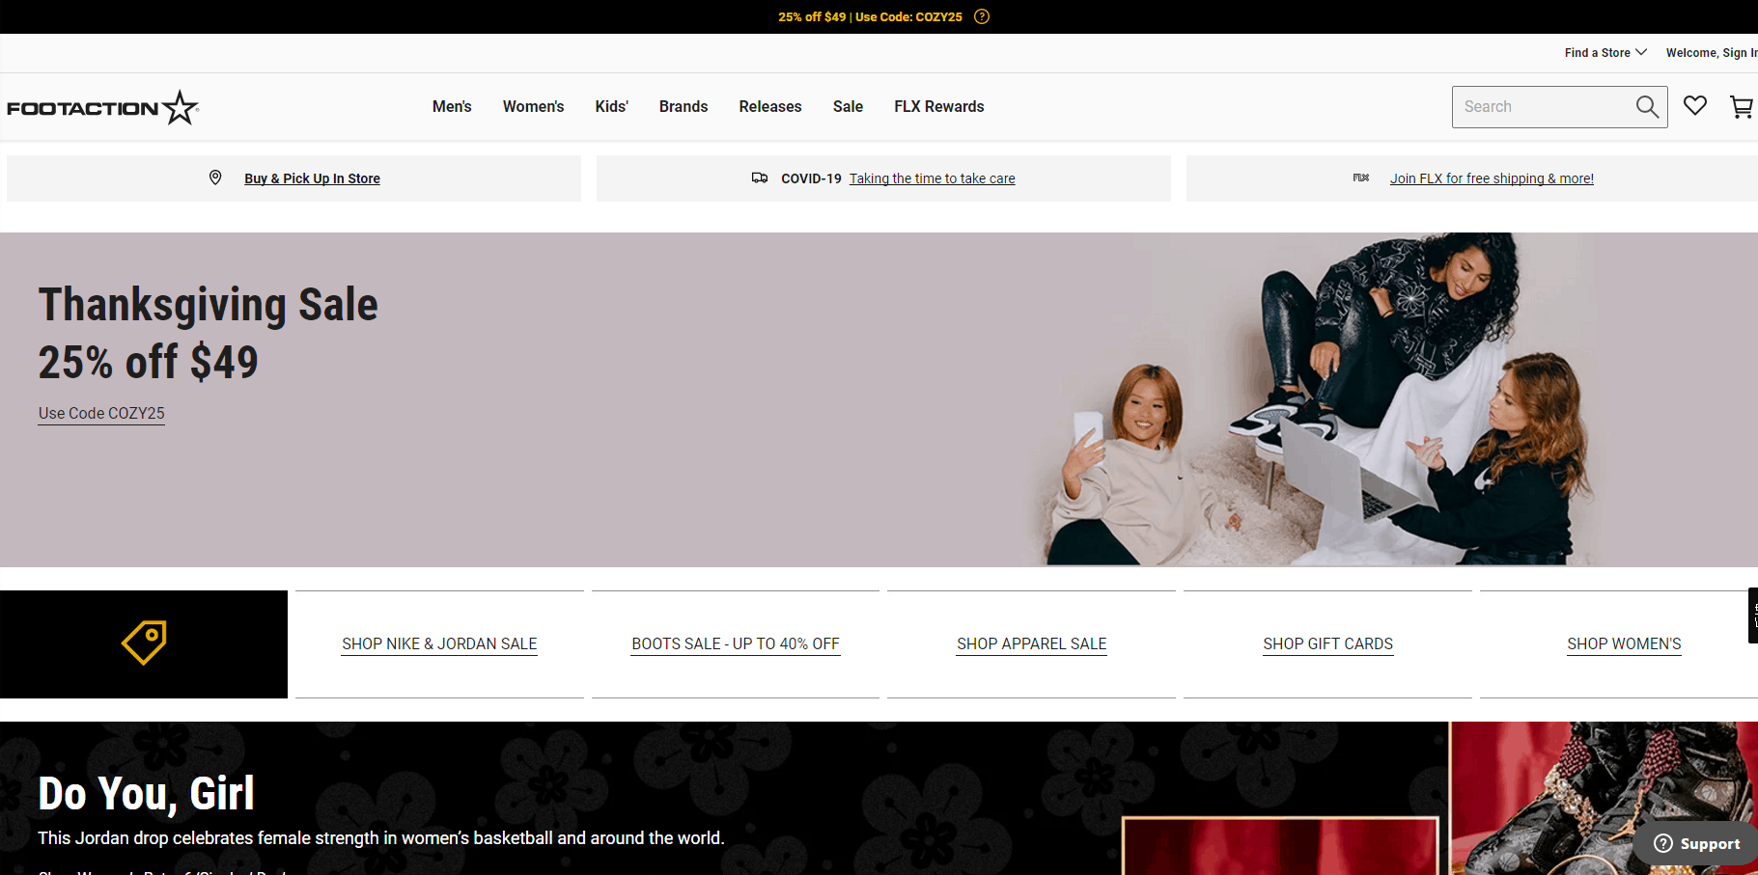The width and height of the screenshot is (1758, 875).
Task: Open the Releases menu
Action: [770, 107]
